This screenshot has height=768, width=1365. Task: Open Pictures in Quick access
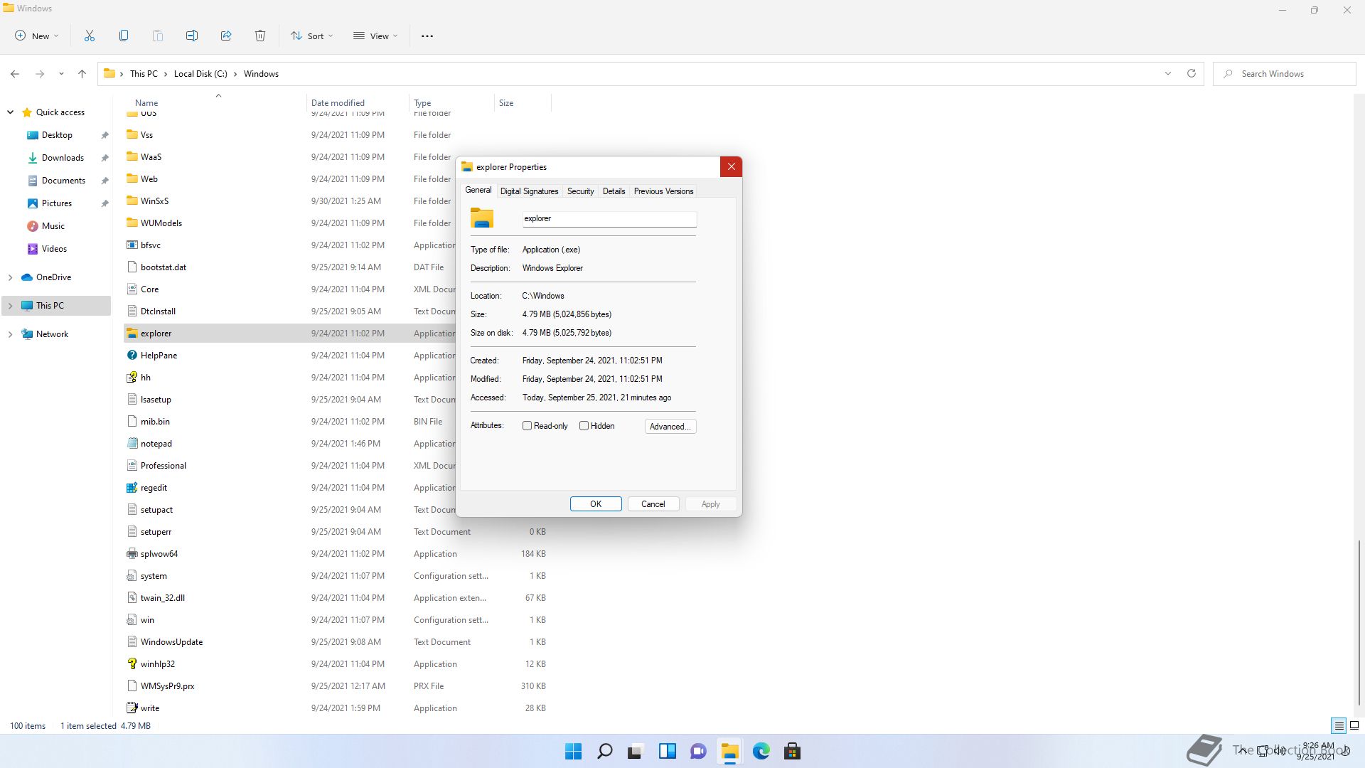pyautogui.click(x=57, y=203)
